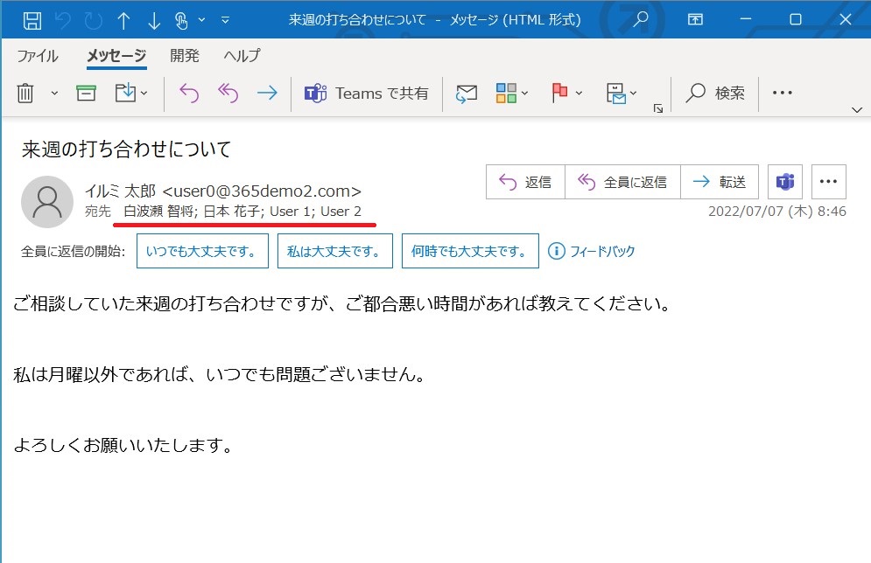Open the ファイル tab
Screen dimensions: 871x563
tap(38, 55)
